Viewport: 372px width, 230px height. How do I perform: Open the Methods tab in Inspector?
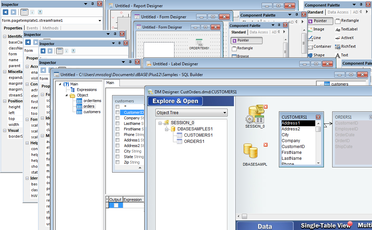[51, 28]
